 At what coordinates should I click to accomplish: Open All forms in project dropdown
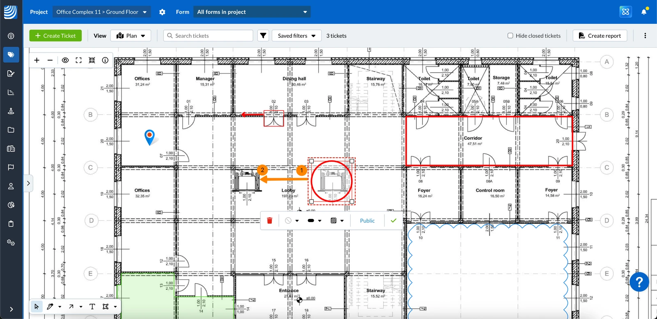(x=252, y=12)
